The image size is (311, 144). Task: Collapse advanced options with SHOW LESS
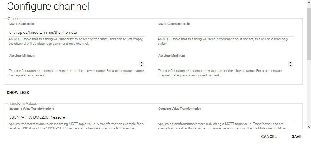pos(18,93)
